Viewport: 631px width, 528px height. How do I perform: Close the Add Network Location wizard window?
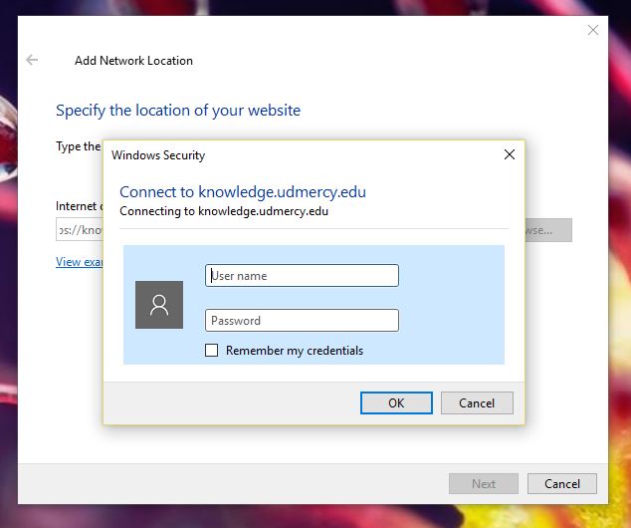pos(593,31)
